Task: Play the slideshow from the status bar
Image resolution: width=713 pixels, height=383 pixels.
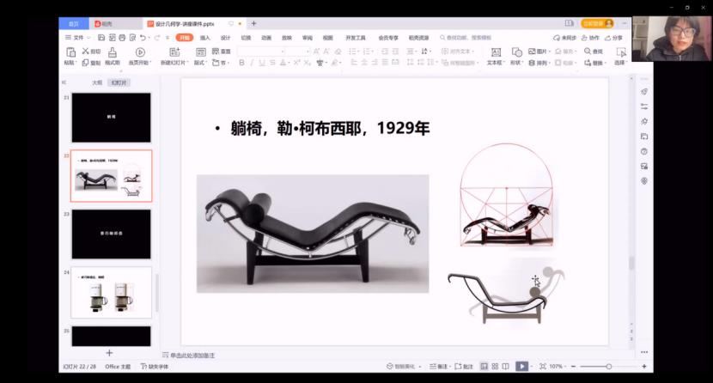Action: click(x=522, y=366)
